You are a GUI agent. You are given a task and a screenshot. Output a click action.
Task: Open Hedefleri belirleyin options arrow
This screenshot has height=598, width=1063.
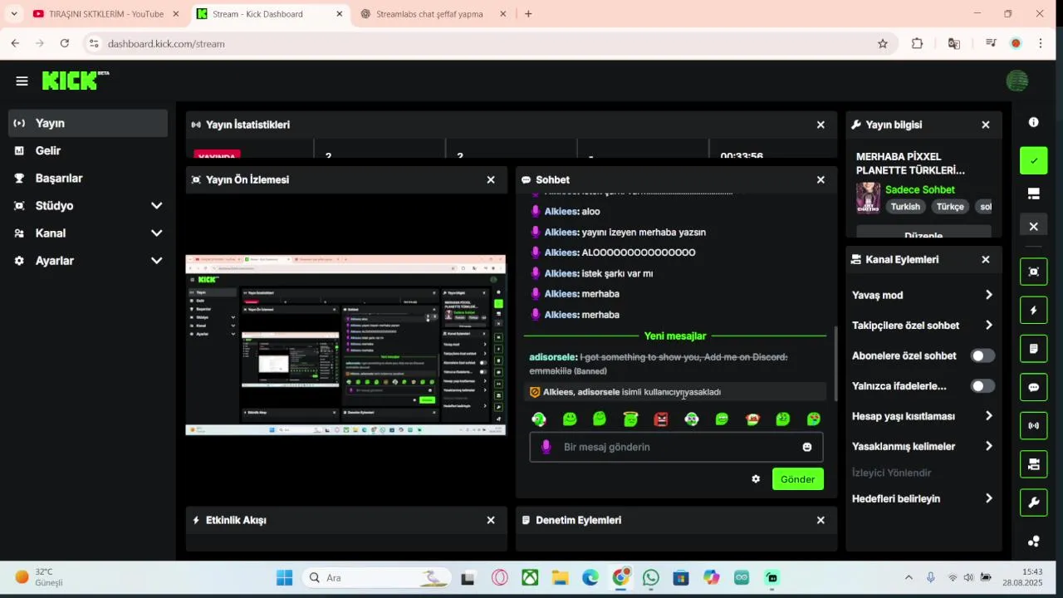pos(988,498)
